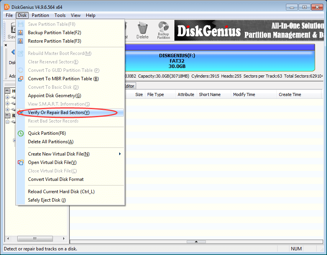Screen dimensions: 327x255
Task: Select Convert Virtual Disk Format
Action: pos(70,179)
